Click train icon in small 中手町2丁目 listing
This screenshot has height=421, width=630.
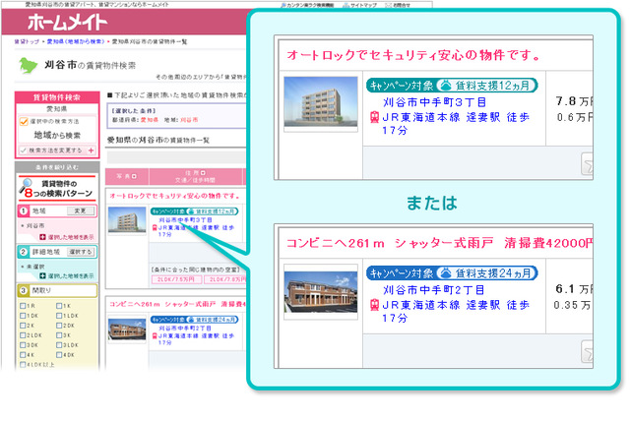click(155, 336)
